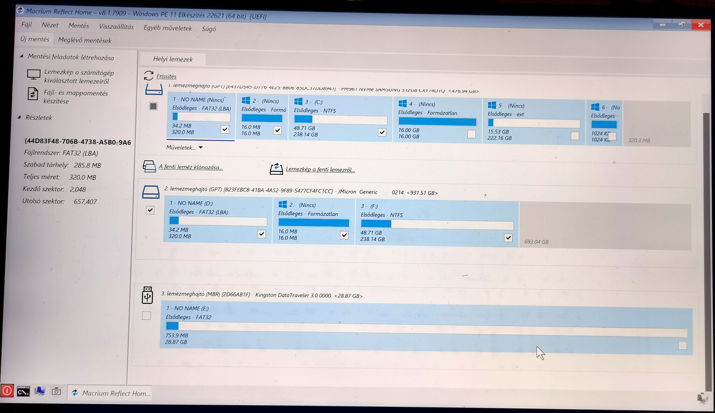
Task: Click the Refresh (Frissítés) circular arrows icon
Action: (x=149, y=76)
